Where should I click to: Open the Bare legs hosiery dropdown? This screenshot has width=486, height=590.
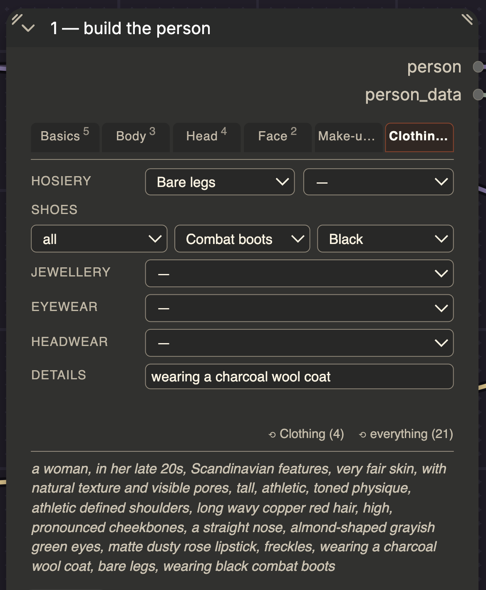tap(220, 182)
